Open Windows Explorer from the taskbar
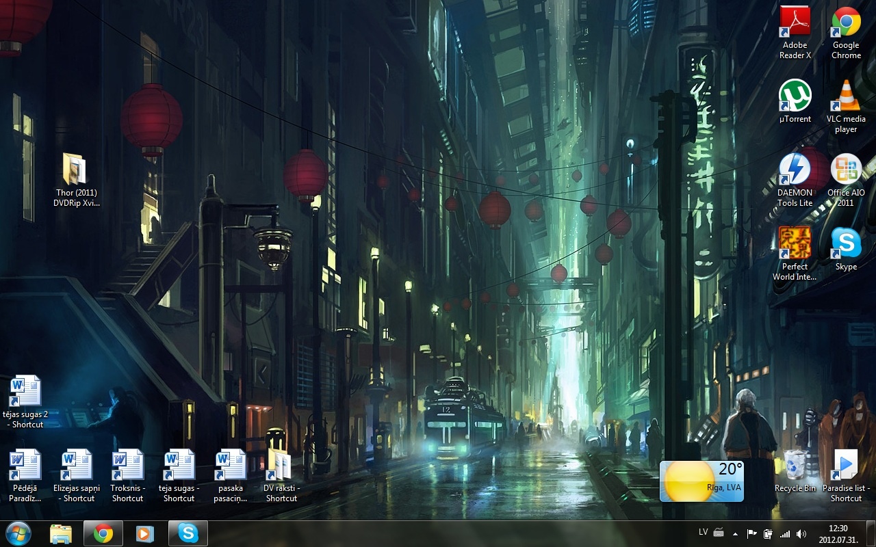The width and height of the screenshot is (876, 547). coord(61,533)
